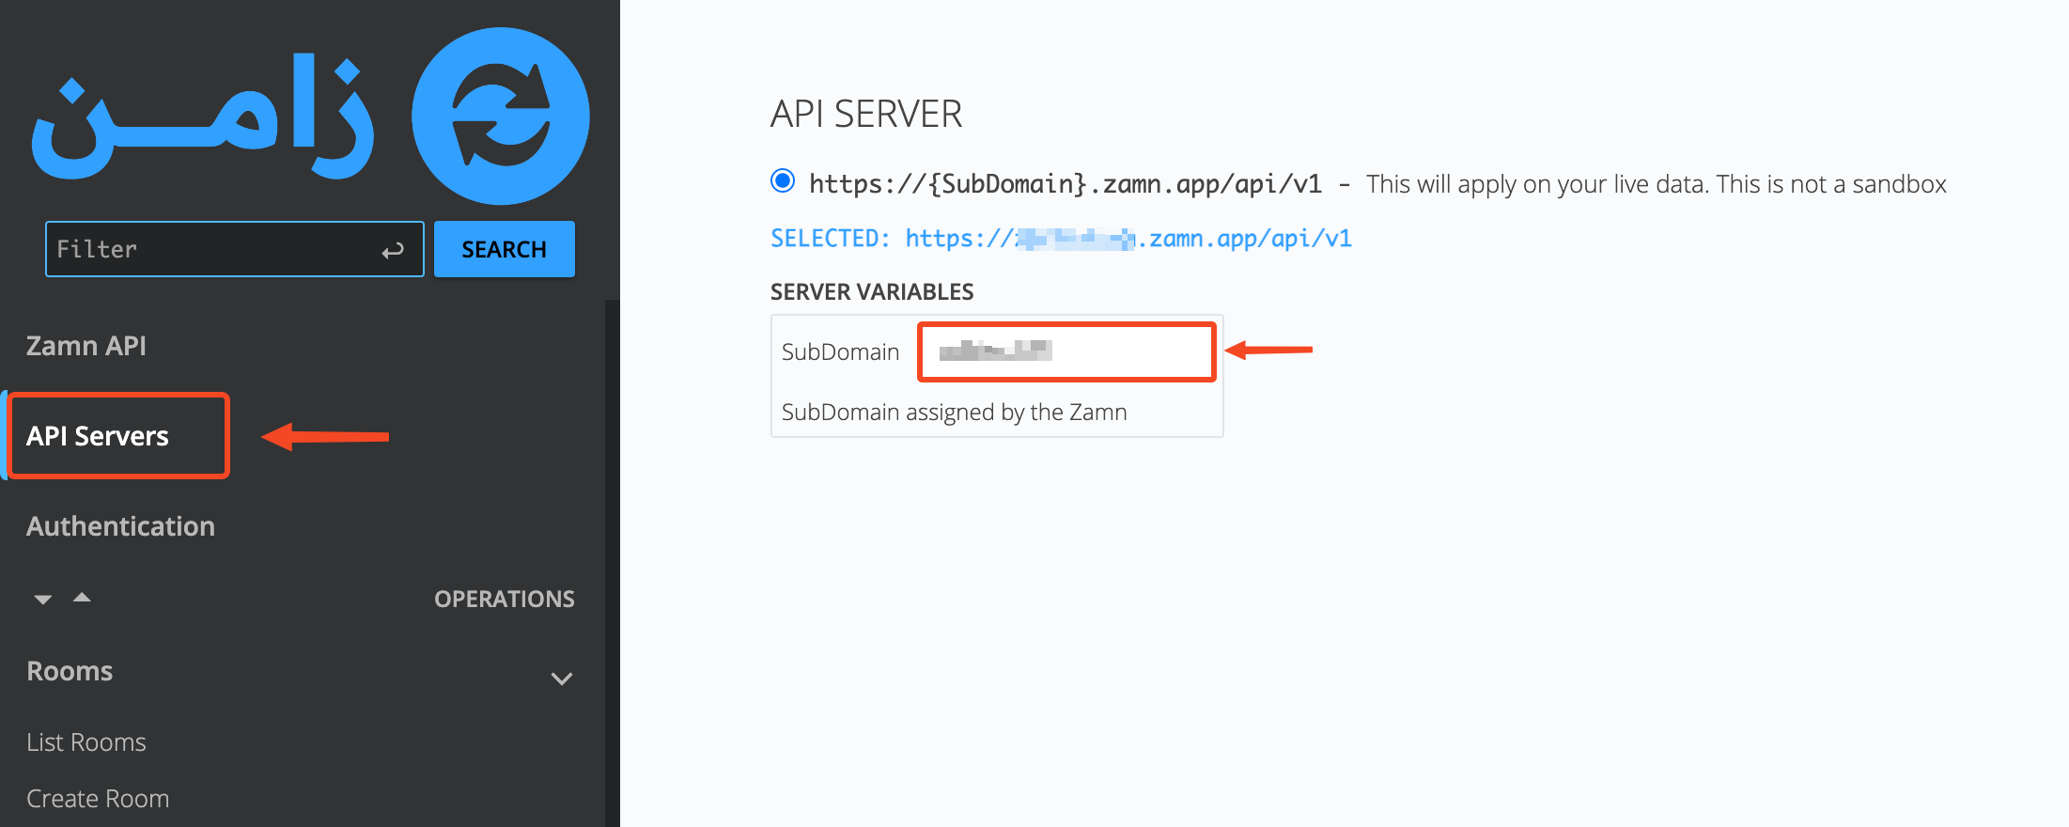
Task: Click the SEARCH button
Action: (x=505, y=249)
